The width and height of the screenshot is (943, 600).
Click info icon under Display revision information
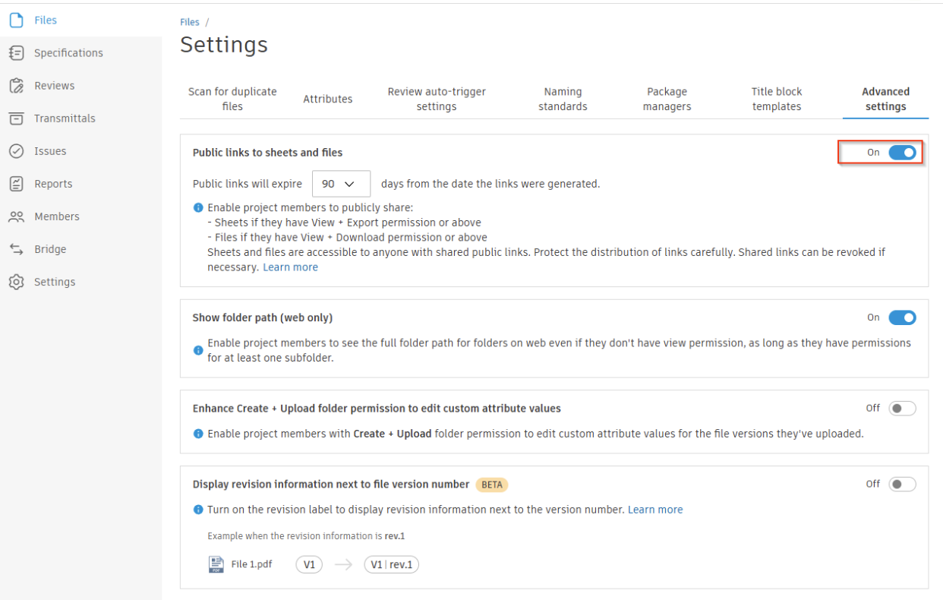(198, 510)
